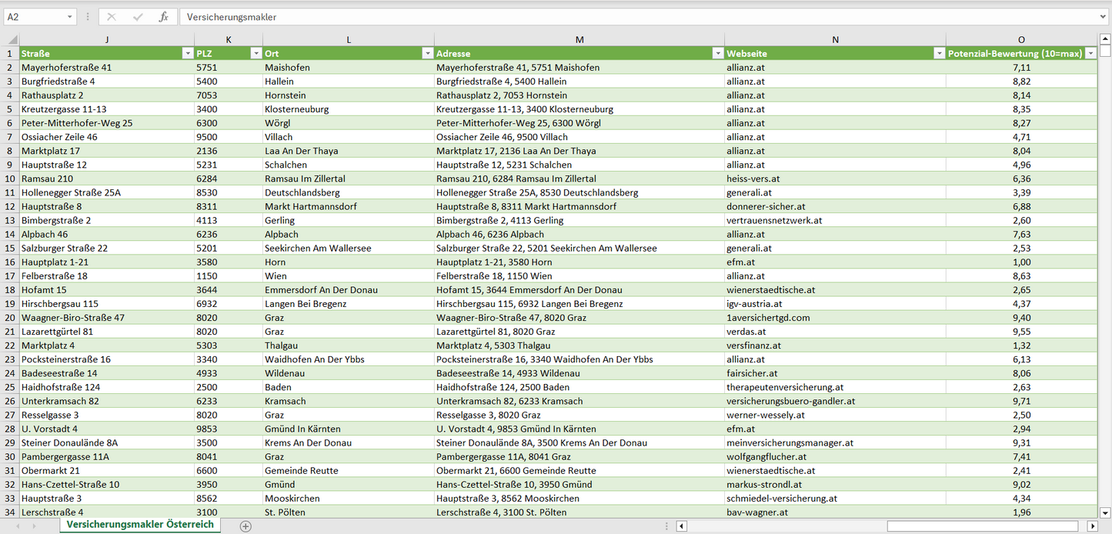
Task: Click the vertical scrollbar down arrow
Action: (x=1105, y=512)
